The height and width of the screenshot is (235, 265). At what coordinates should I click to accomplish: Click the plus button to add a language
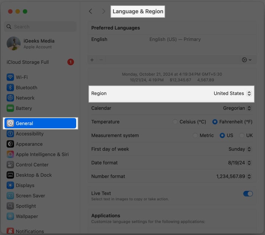pos(92,60)
